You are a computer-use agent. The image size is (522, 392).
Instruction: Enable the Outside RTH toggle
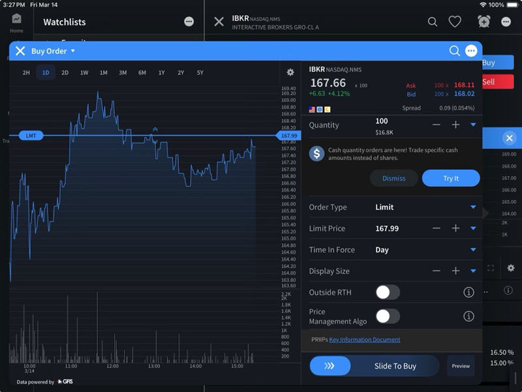[390, 293]
